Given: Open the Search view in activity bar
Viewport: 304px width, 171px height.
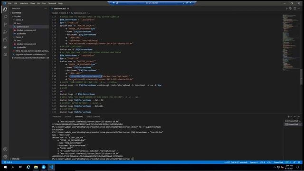Looking at the screenshot, I should 5,17.
